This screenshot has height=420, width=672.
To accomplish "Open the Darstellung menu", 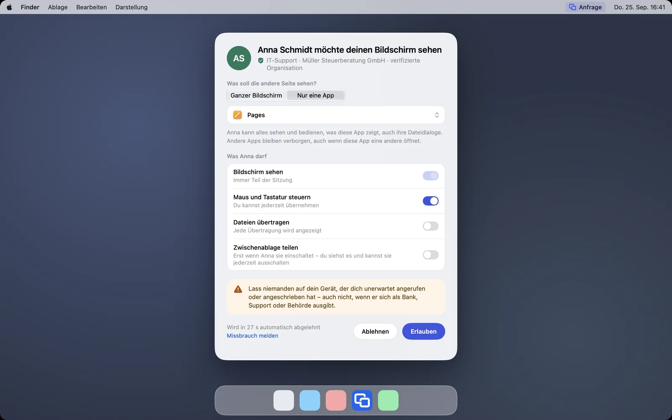I will (131, 7).
